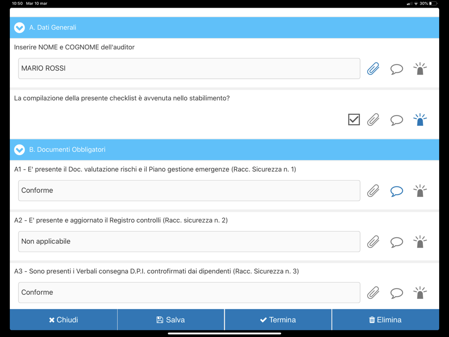449x337 pixels.
Task: Collapse the A. Dati Generali section
Action: 19,27
